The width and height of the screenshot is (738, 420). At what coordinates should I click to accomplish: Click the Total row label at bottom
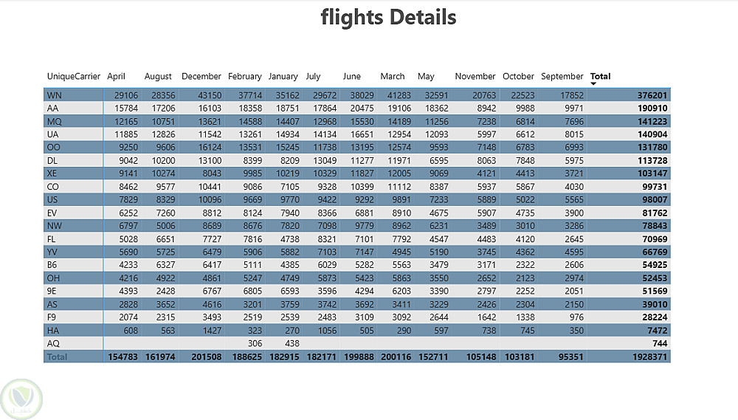pyautogui.click(x=58, y=357)
